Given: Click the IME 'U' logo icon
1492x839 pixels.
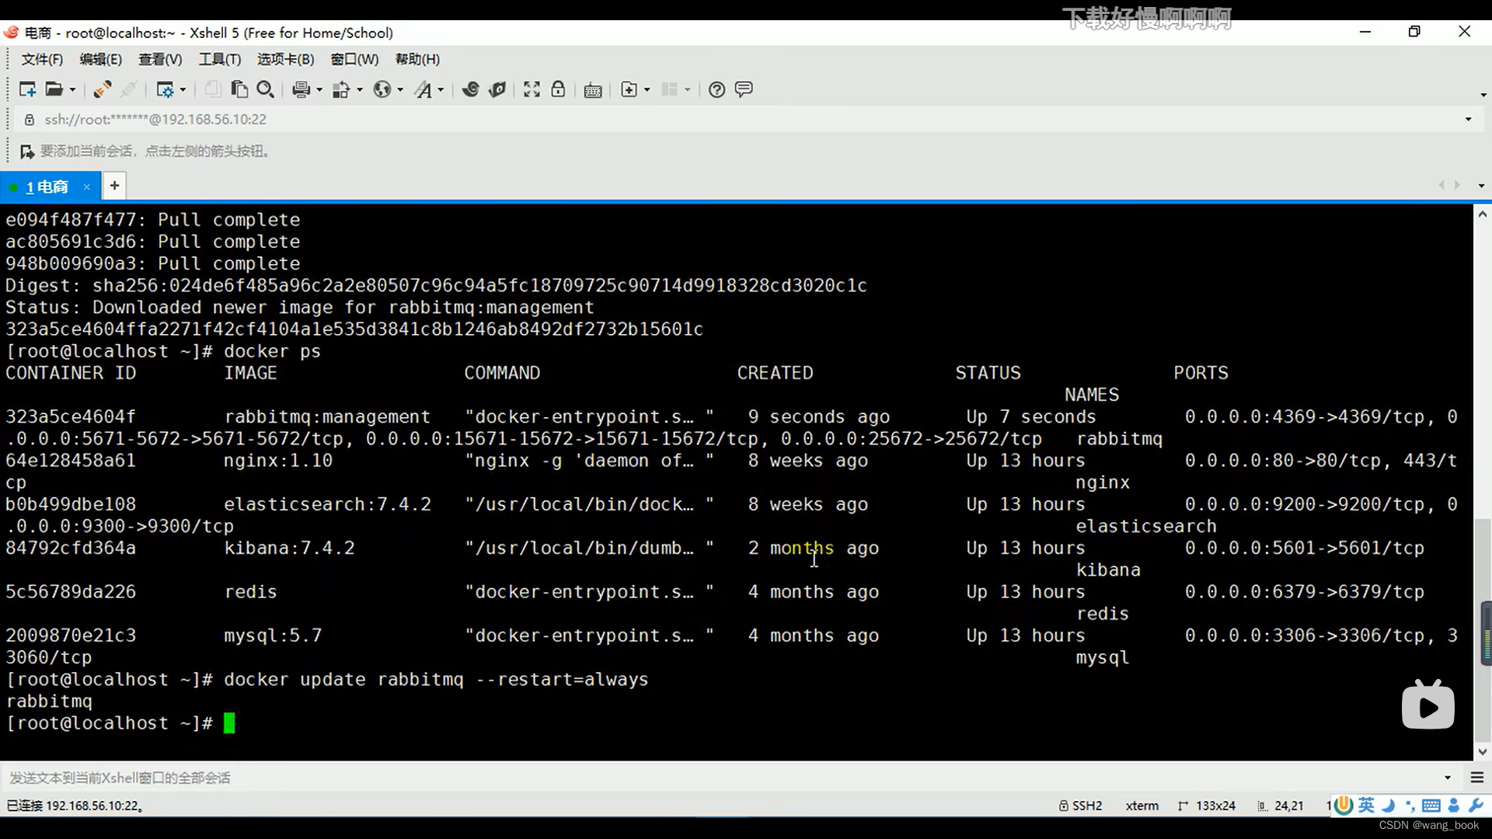Looking at the screenshot, I should (1343, 806).
